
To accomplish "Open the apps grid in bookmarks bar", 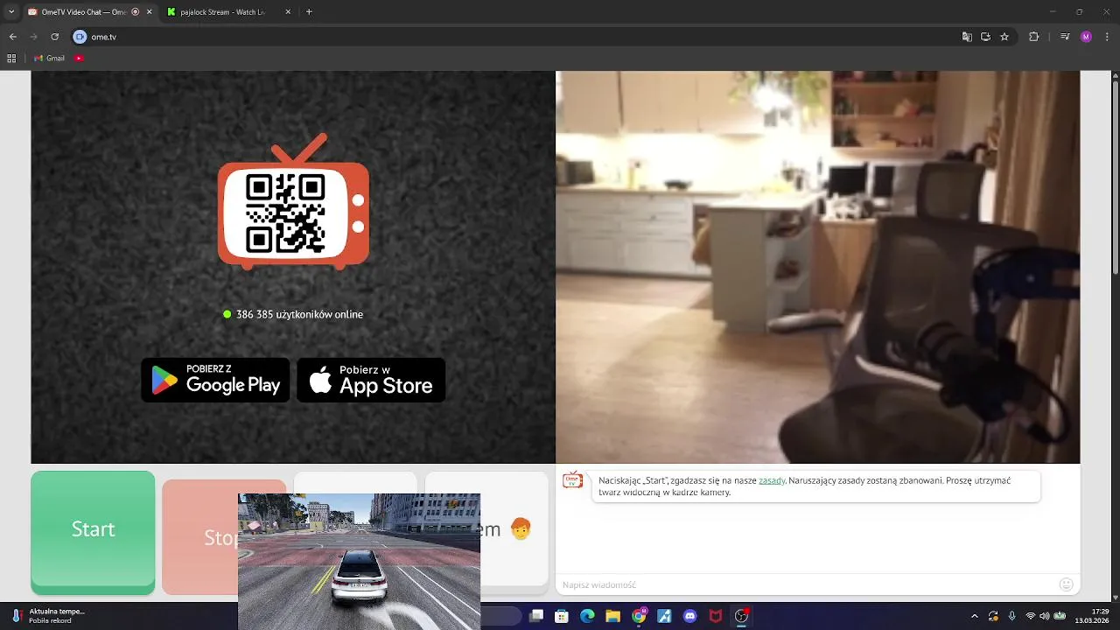I will [x=11, y=59].
